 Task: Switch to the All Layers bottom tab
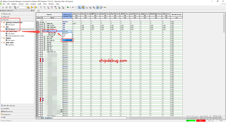coord(46,118)
